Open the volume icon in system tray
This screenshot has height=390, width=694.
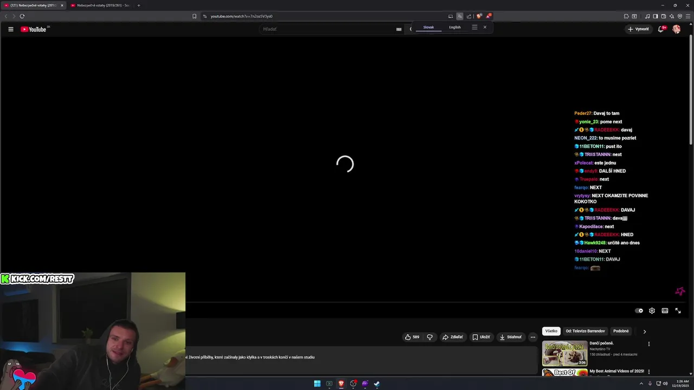pyautogui.click(x=666, y=383)
